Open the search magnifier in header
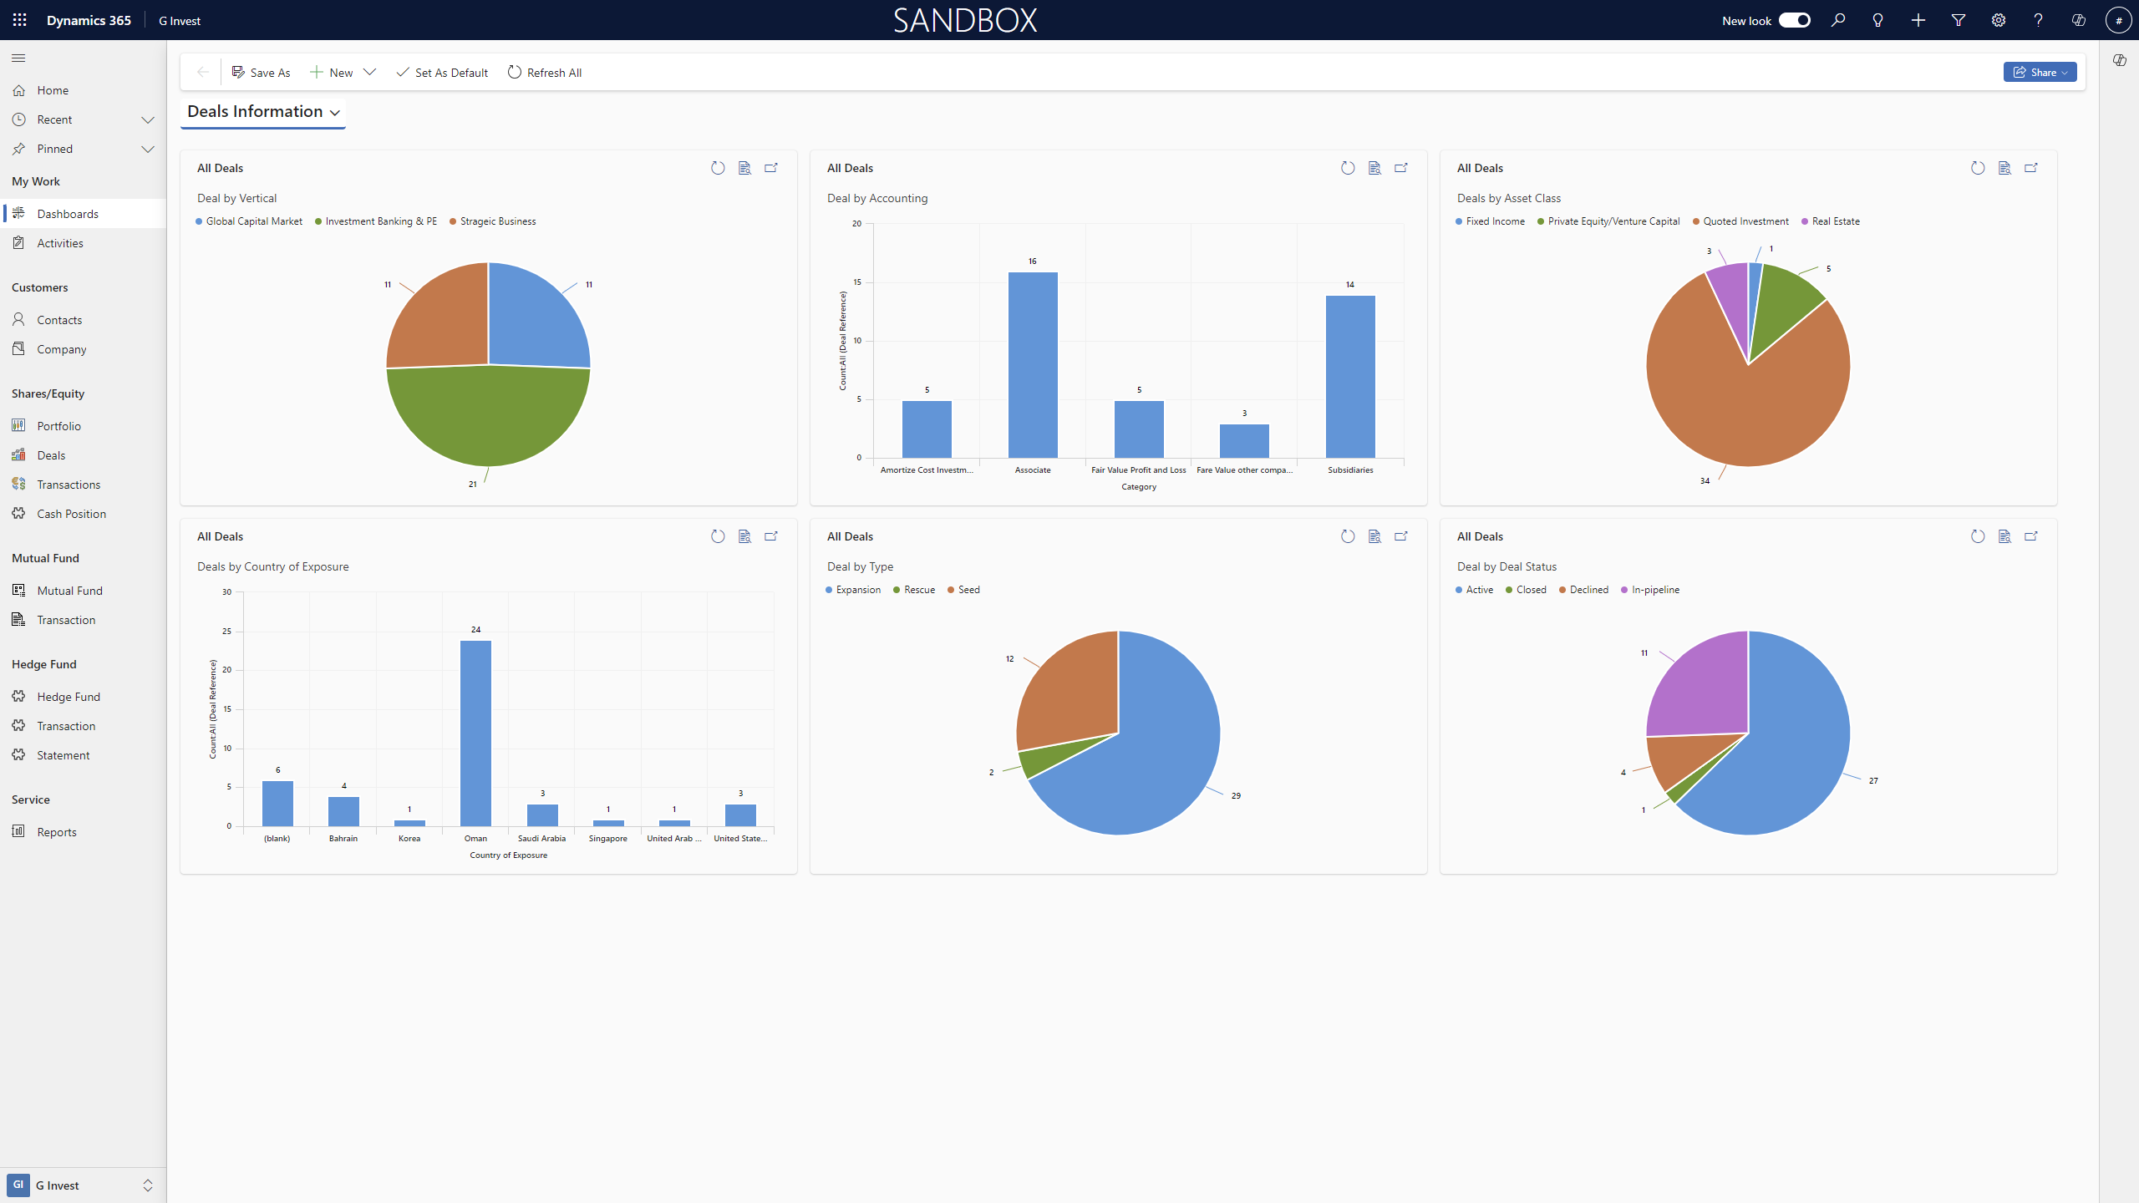Screen dimensions: 2139x1203 pyautogui.click(x=1838, y=21)
